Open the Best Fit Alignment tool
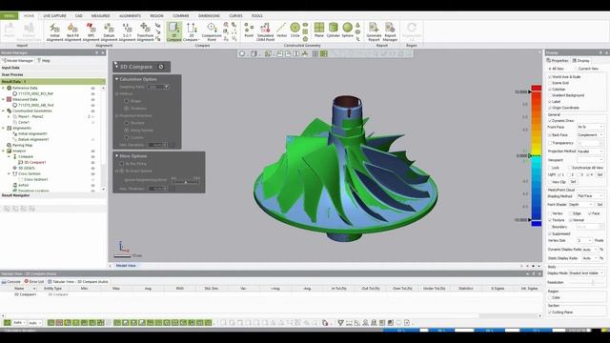The width and height of the screenshot is (610, 343). [x=72, y=31]
